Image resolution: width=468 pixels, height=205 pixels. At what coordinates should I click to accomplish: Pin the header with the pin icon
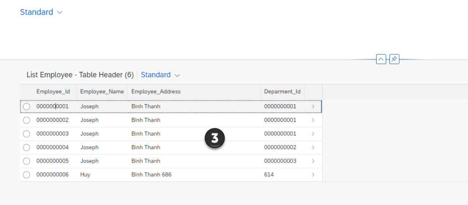coord(394,59)
